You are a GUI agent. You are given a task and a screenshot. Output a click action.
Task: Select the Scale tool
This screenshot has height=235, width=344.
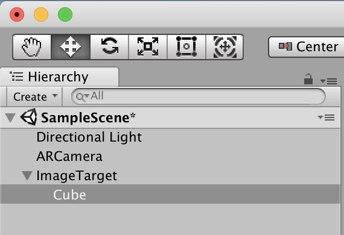(148, 47)
